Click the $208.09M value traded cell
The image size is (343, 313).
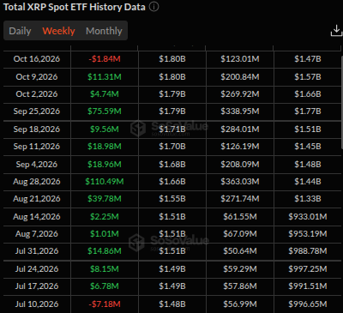pos(240,165)
